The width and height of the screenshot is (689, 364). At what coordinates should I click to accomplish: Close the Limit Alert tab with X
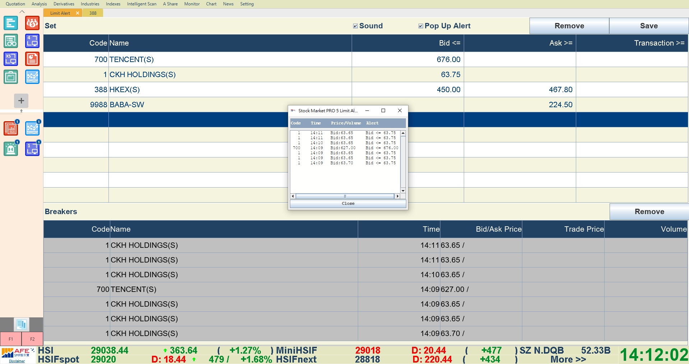(x=77, y=13)
